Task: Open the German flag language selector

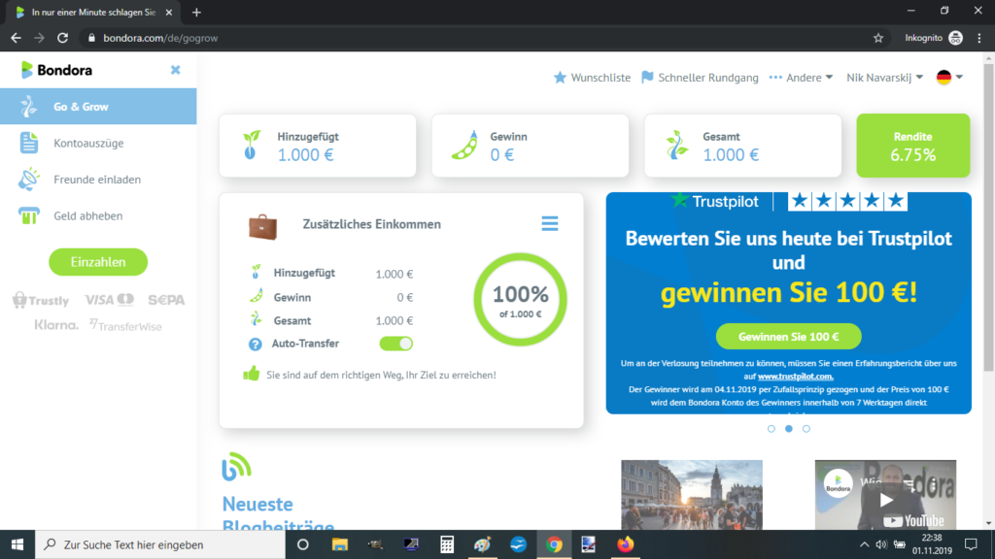Action: pyautogui.click(x=949, y=78)
